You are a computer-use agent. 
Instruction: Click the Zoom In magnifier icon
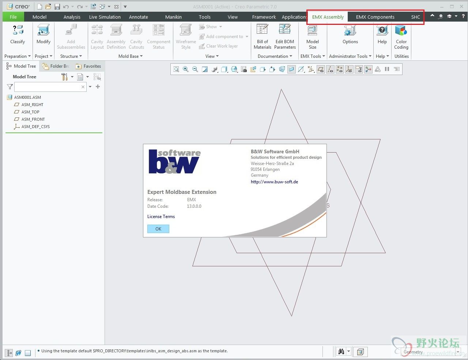click(186, 69)
